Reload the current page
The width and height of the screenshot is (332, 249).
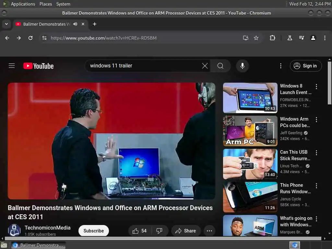30,38
